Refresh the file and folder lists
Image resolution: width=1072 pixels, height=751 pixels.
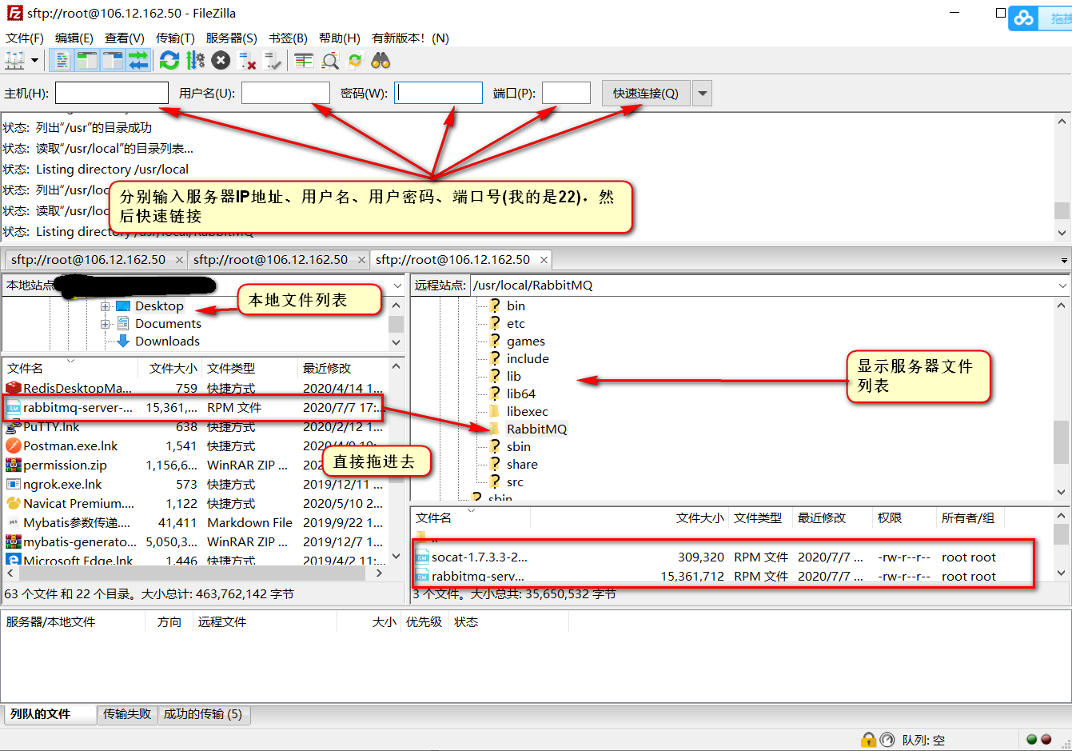pyautogui.click(x=169, y=60)
